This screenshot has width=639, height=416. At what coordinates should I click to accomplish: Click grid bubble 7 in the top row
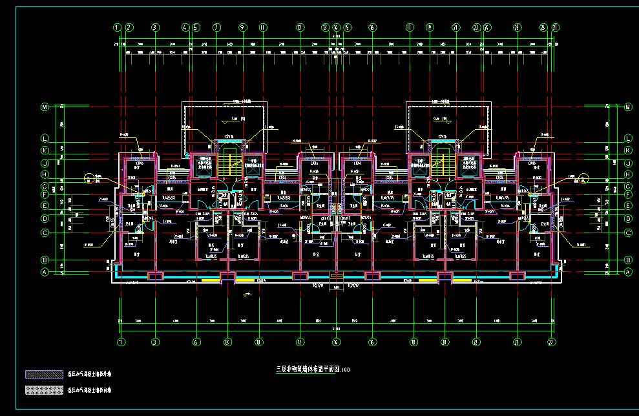coord(216,28)
